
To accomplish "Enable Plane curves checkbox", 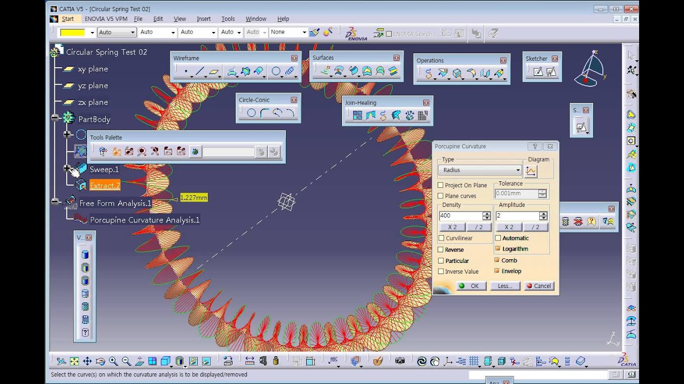I will click(x=441, y=196).
